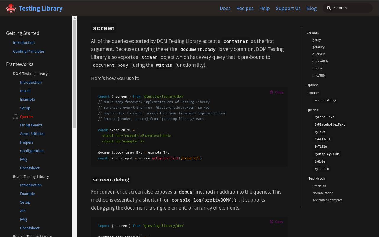Open the Firing Events page

coord(31,125)
